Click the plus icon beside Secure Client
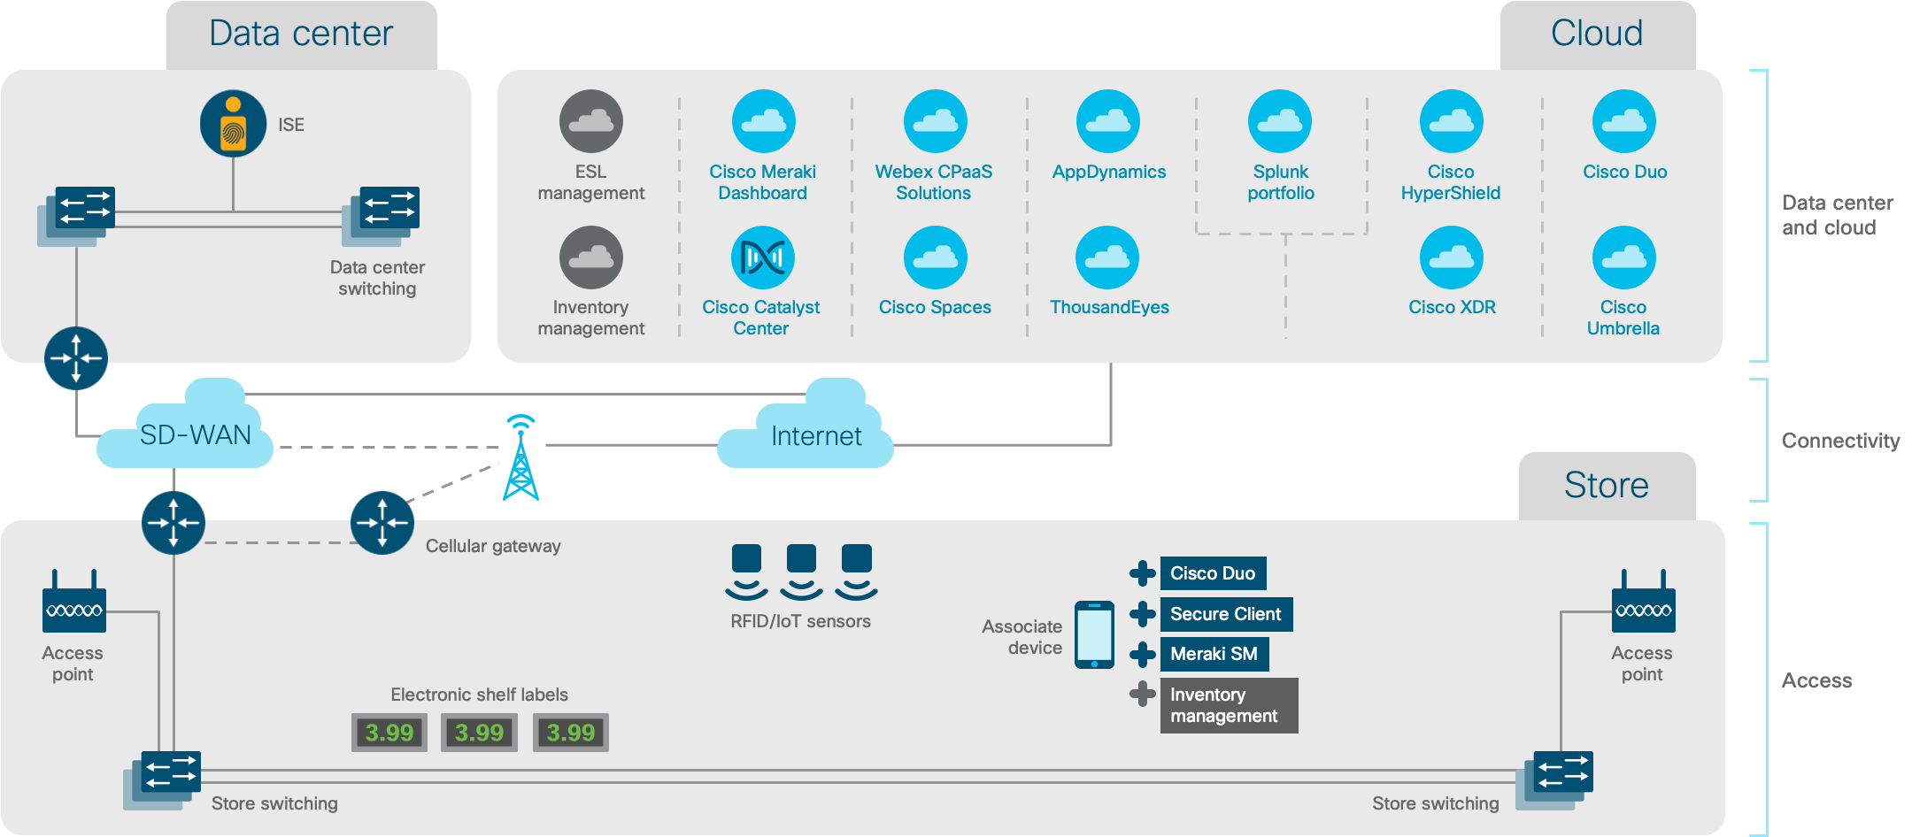 tap(1143, 613)
